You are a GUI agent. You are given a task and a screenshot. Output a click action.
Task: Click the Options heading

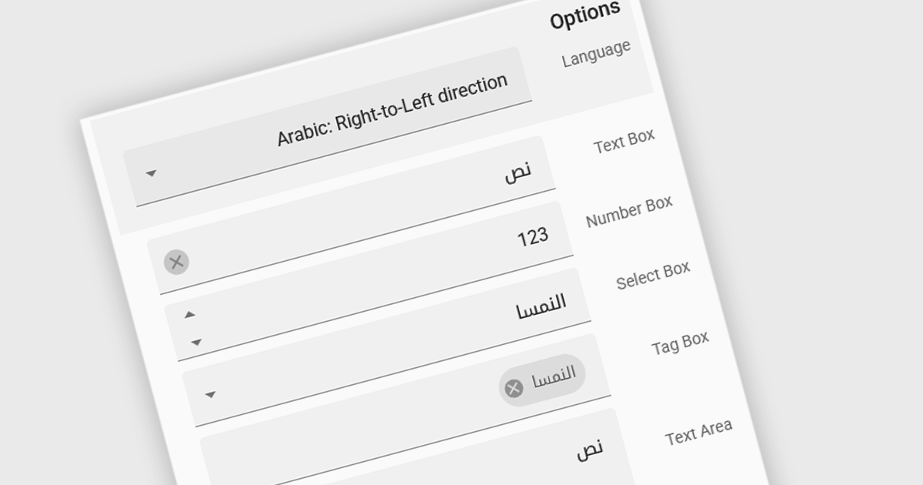tap(585, 15)
